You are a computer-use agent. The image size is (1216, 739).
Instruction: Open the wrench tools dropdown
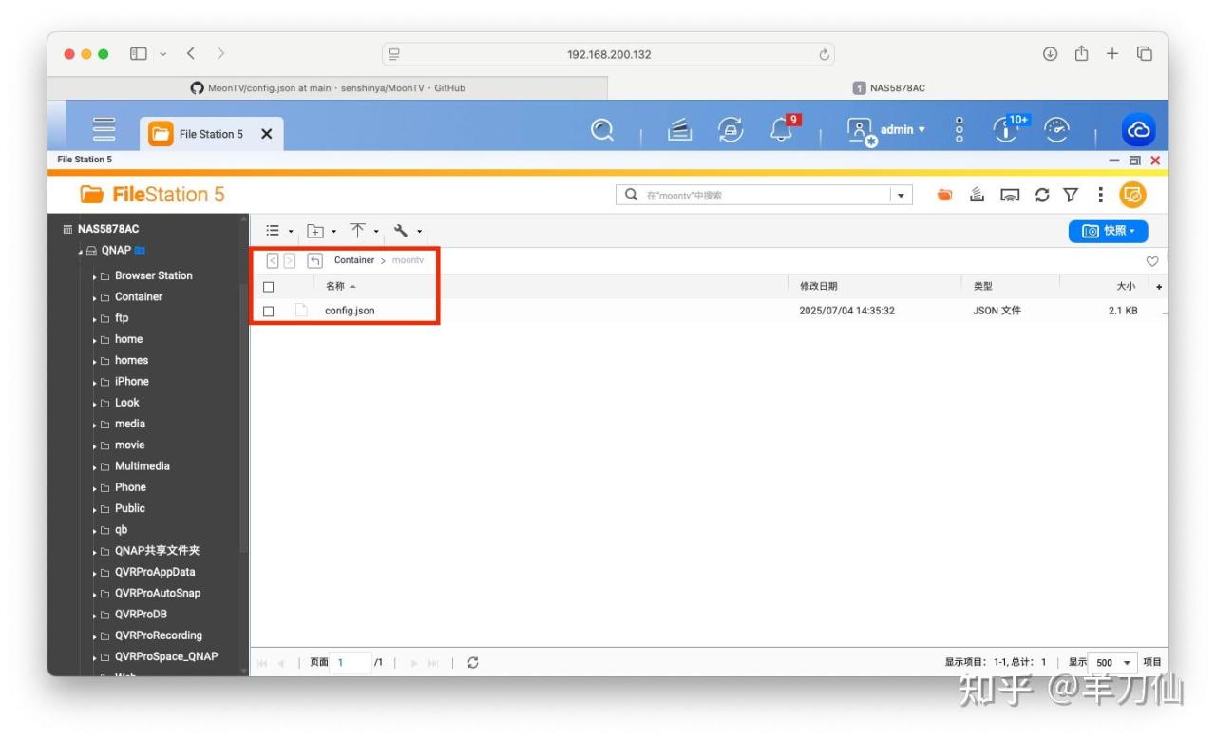click(408, 231)
